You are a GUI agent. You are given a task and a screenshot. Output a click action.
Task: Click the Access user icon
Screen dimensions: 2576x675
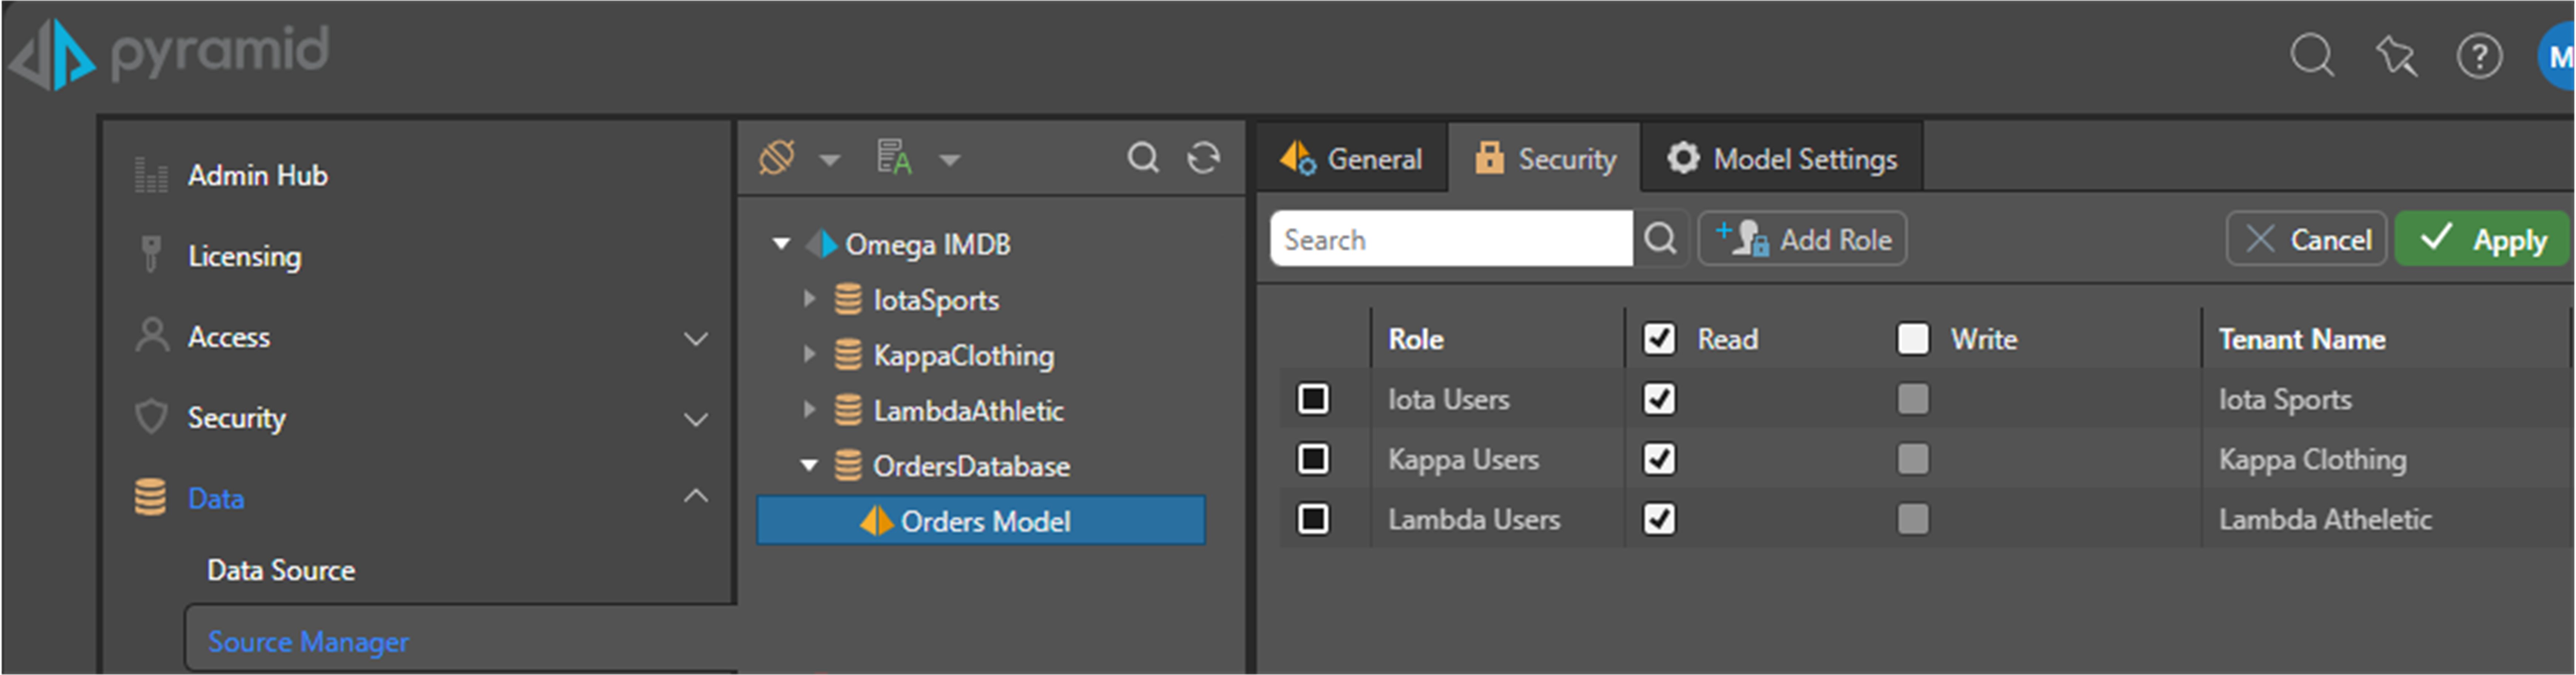click(151, 336)
